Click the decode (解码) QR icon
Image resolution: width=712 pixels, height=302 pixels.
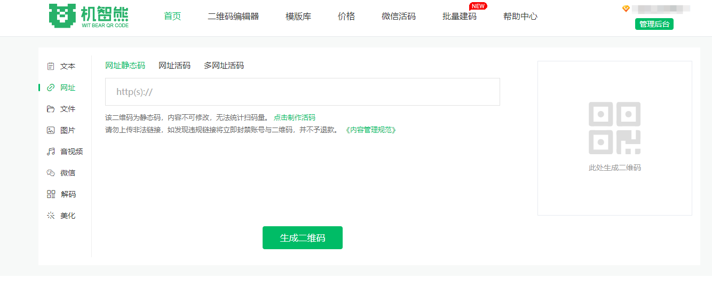click(x=51, y=194)
